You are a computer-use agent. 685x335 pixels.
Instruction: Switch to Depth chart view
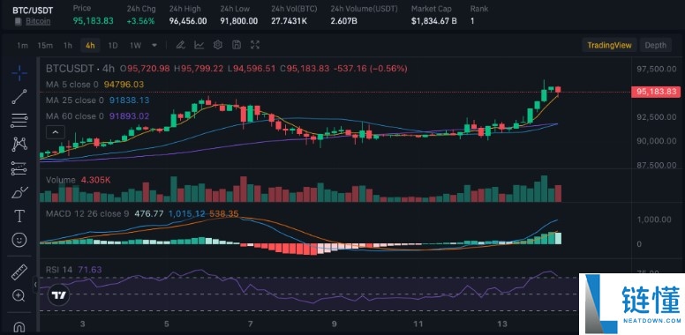pyautogui.click(x=655, y=45)
